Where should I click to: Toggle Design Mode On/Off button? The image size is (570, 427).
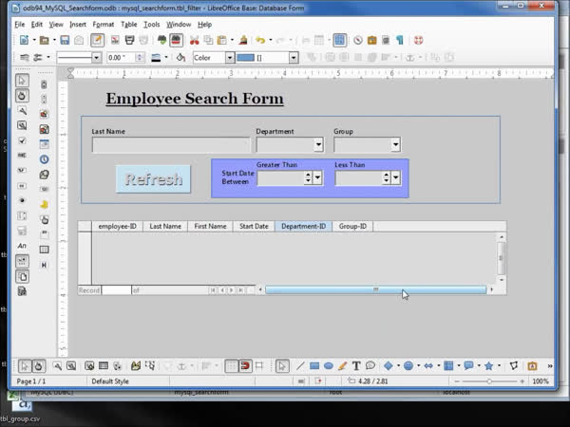point(23,96)
